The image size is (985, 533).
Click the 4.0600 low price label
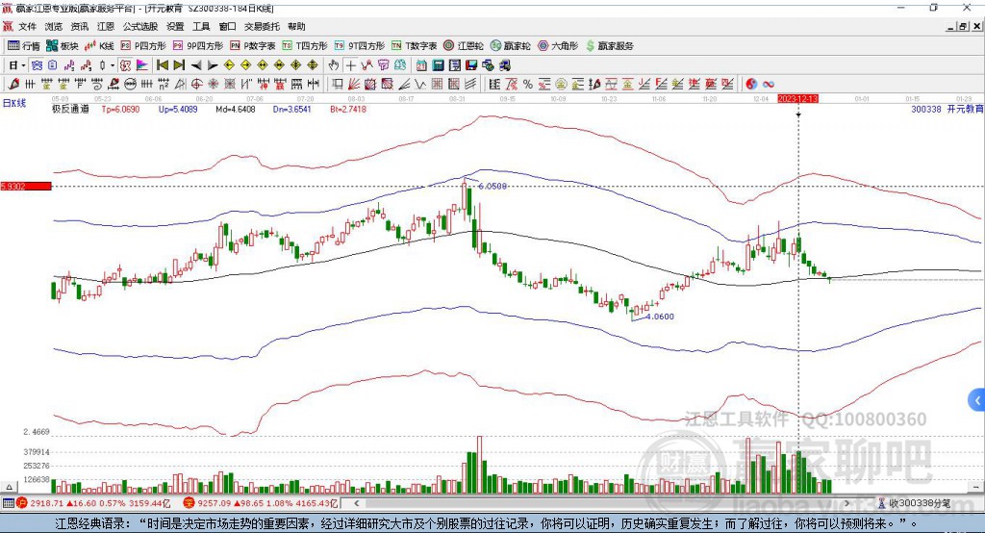pyautogui.click(x=660, y=317)
